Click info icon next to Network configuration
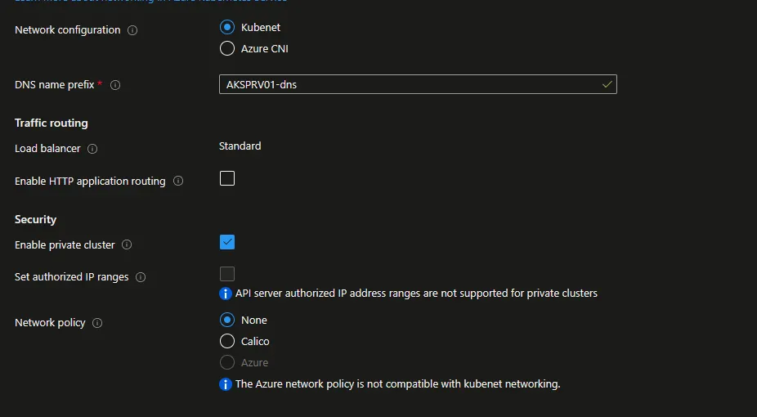The width and height of the screenshot is (757, 417). click(132, 30)
